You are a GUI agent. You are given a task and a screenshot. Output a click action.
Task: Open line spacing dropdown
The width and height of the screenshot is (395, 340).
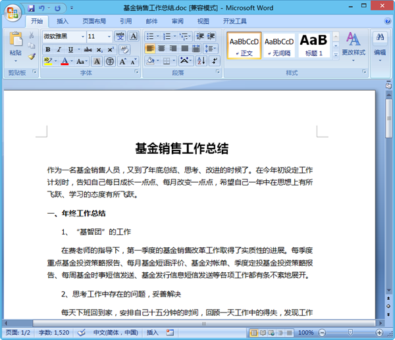click(x=211, y=48)
